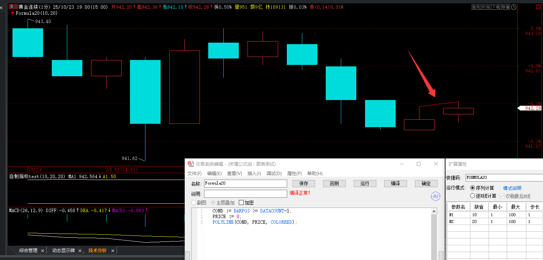Click the code editor scroll up arrow
The height and width of the screenshot is (260, 543).
tap(434, 212)
